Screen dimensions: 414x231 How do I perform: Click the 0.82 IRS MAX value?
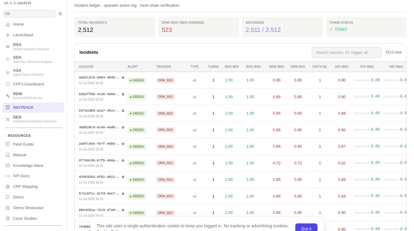point(342,163)
